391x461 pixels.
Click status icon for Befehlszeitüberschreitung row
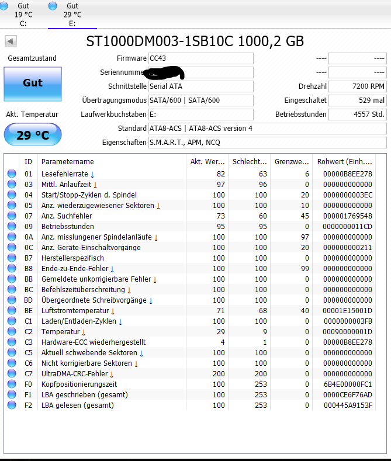[x=12, y=290]
